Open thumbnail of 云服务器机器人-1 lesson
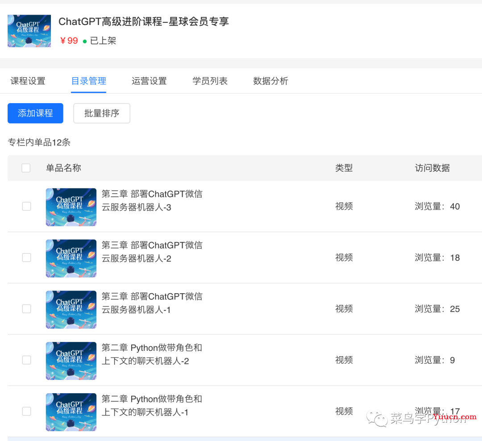482x441 pixels. tap(71, 310)
